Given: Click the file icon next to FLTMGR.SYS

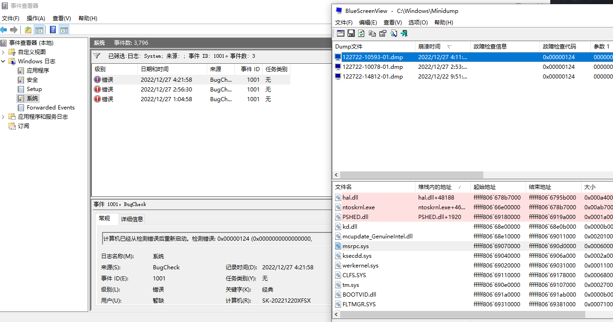Looking at the screenshot, I should click(338, 304).
